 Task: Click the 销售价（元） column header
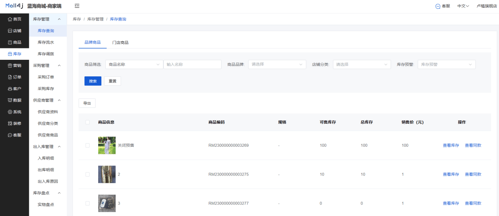coord(412,122)
